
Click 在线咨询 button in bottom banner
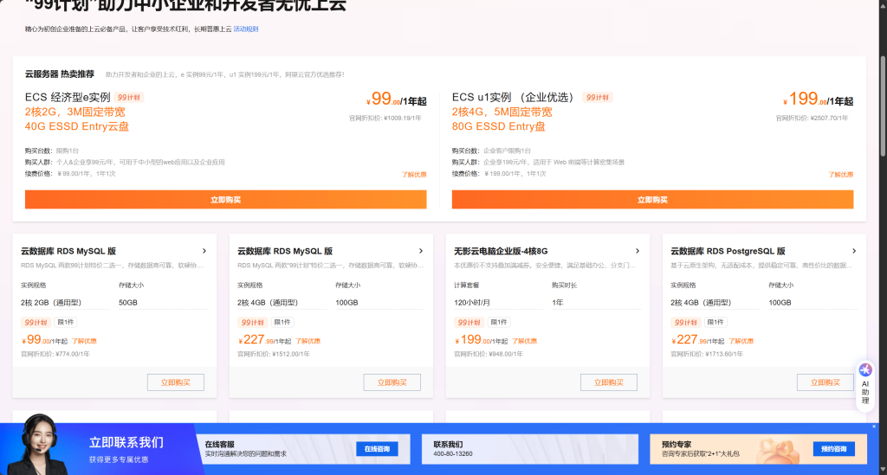tap(377, 449)
